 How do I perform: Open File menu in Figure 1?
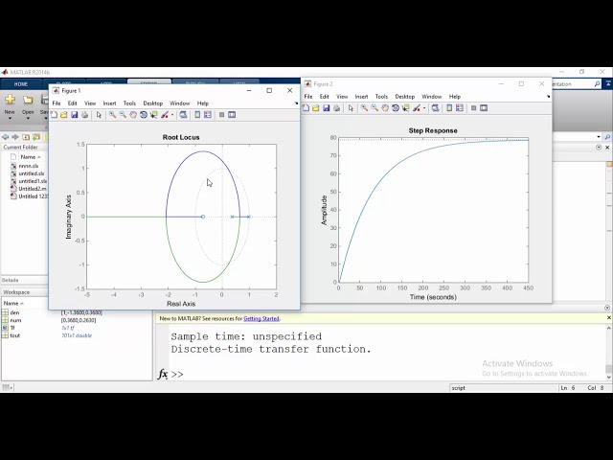pyautogui.click(x=57, y=103)
